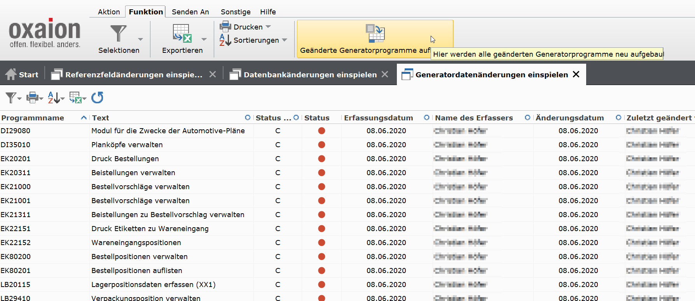Close the Referenzfeldänderungen einspielen tab

tap(213, 74)
